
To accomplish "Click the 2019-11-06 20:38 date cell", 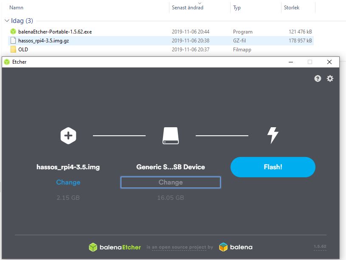I will 191,41.
